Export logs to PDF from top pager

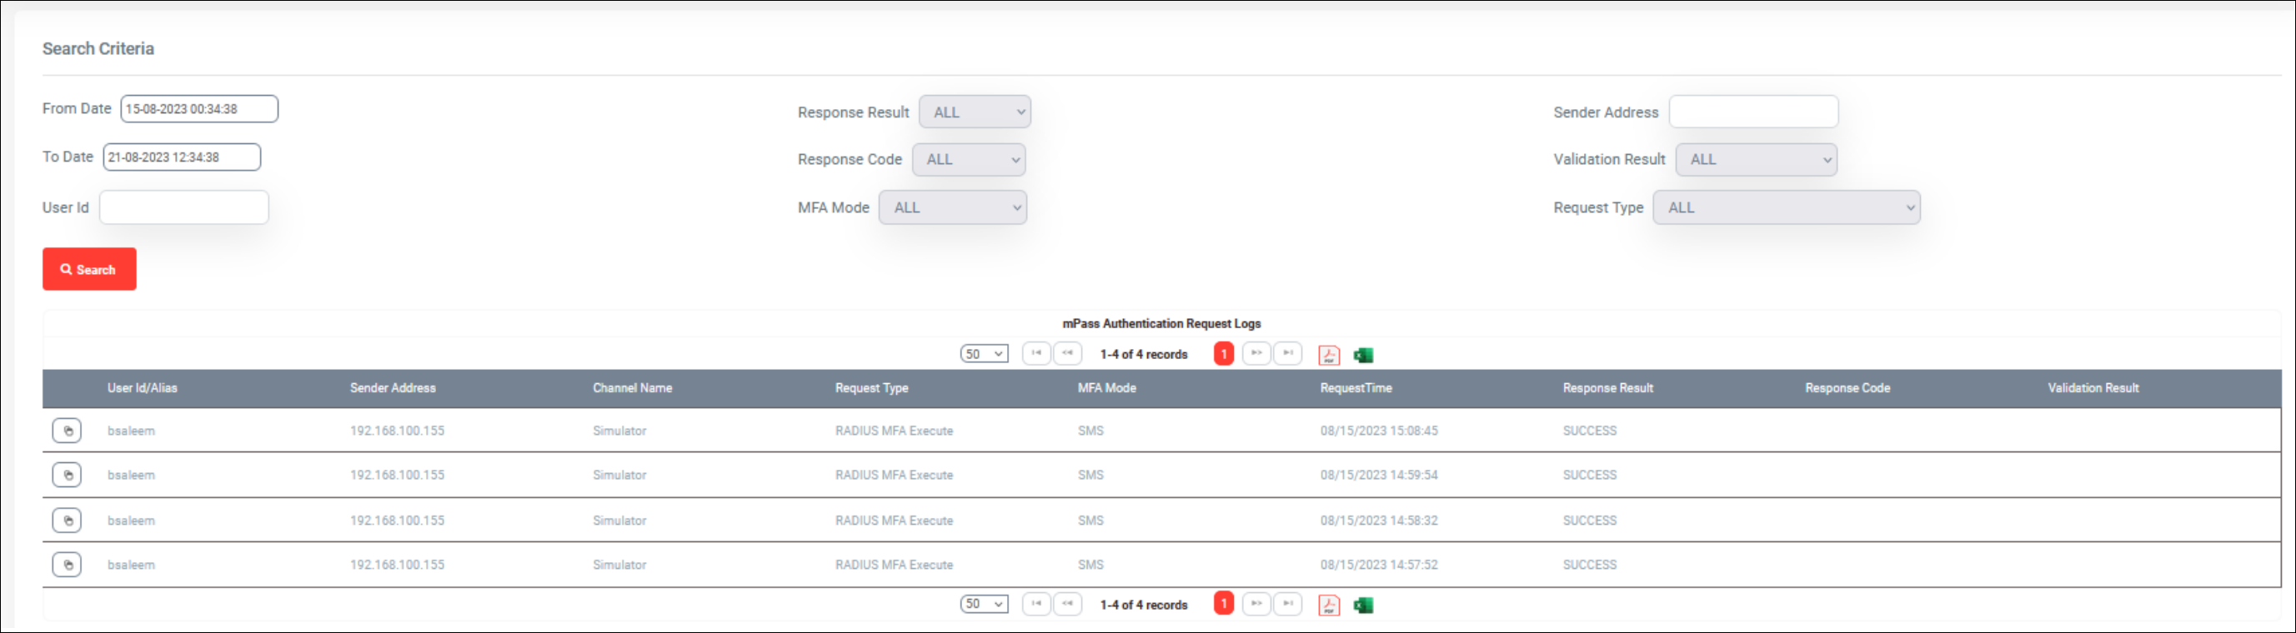1329,355
